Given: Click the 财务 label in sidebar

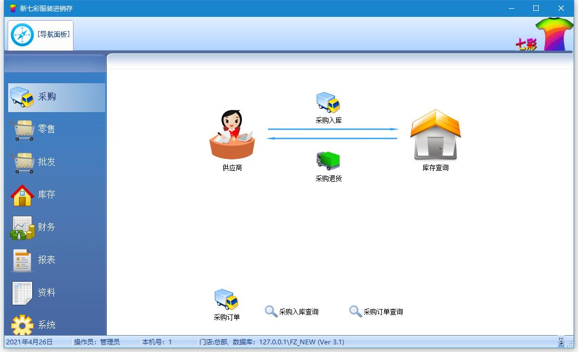Looking at the screenshot, I should point(46,227).
